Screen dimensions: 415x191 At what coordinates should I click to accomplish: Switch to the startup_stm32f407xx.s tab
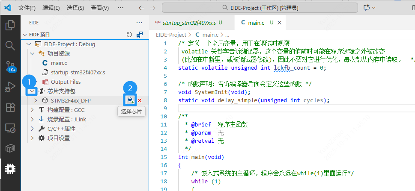pyautogui.click(x=192, y=23)
